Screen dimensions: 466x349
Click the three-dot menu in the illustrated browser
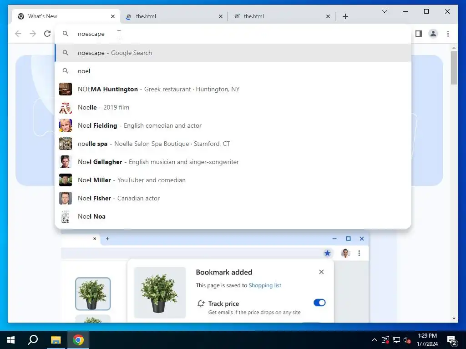(x=359, y=253)
